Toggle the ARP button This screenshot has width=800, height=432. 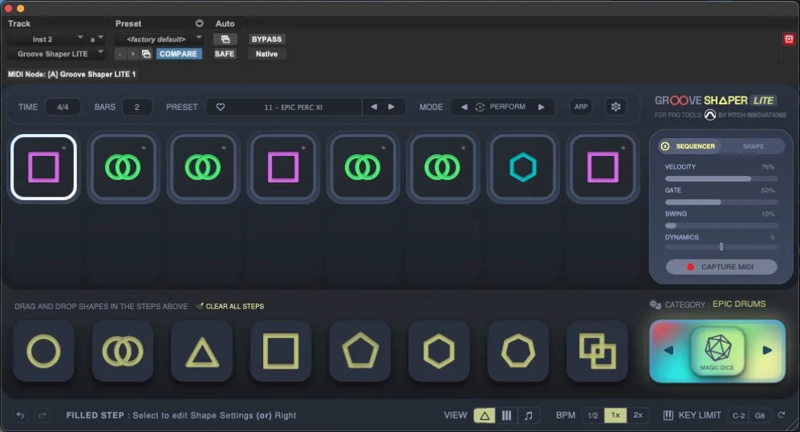pos(581,107)
